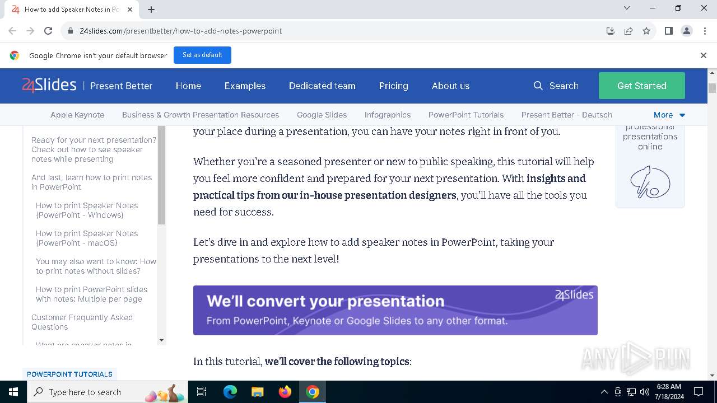717x403 pixels.
Task: Expand the More categories dropdown
Action: click(669, 115)
